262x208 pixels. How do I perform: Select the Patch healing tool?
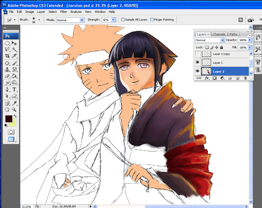tap(7, 63)
